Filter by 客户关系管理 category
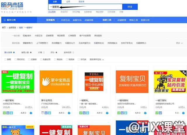This screenshot has height=135, width=187. [85, 36]
